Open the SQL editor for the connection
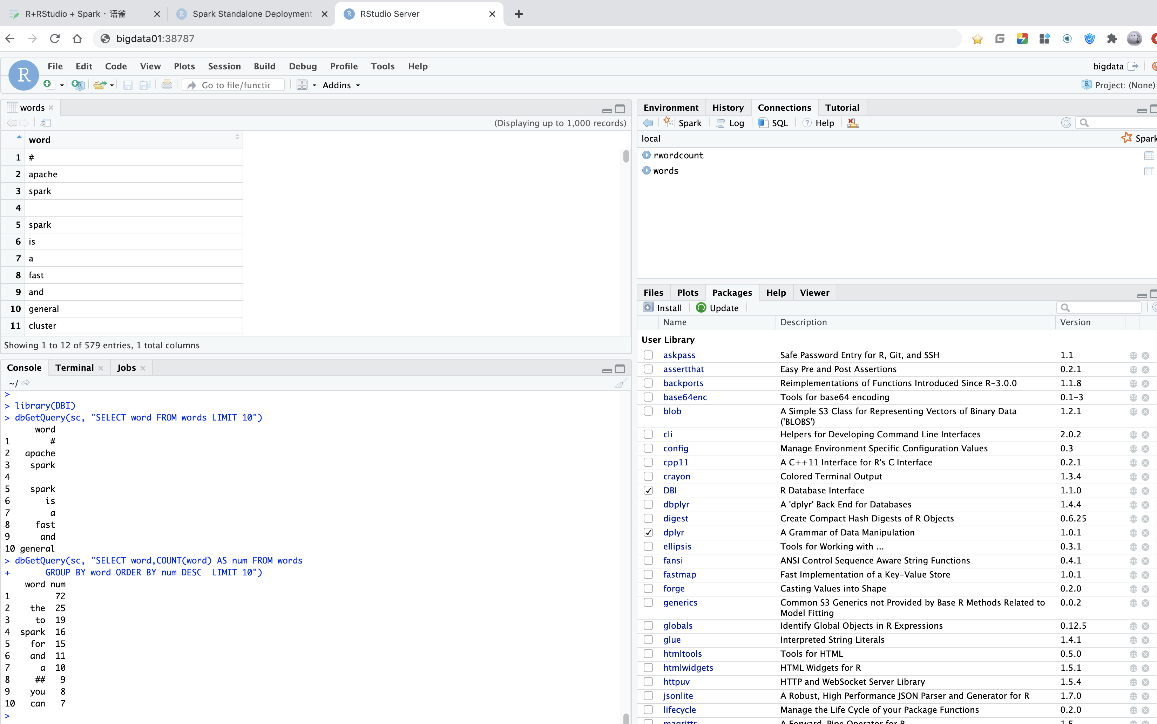This screenshot has height=724, width=1157. 773,123
